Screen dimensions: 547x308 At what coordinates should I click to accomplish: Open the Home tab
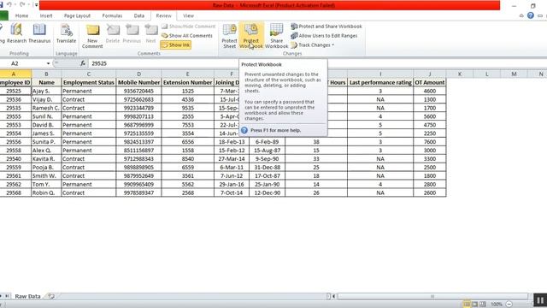(x=21, y=15)
